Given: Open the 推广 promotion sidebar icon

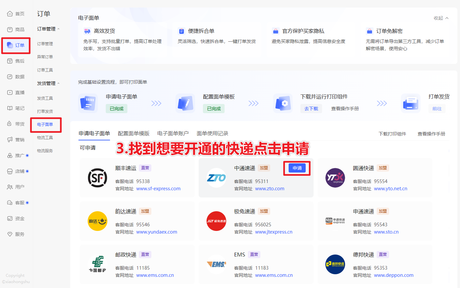Looking at the screenshot, I should pos(10,155).
